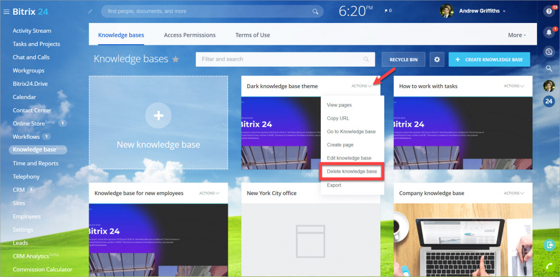Choose Delete knowledge base option
560x277 pixels.
point(351,172)
